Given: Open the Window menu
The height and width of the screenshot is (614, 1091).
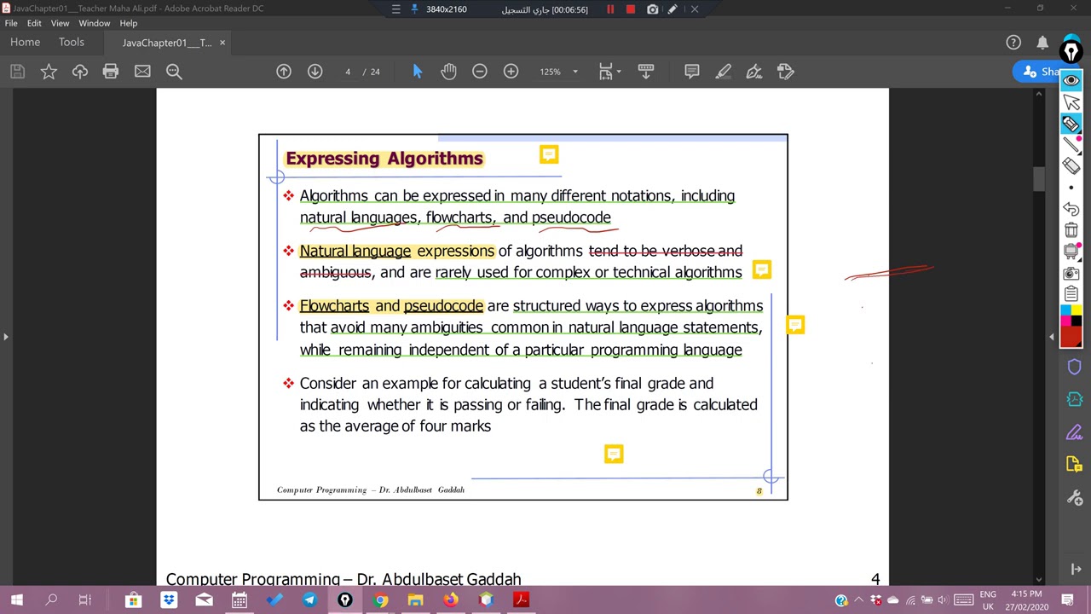Looking at the screenshot, I should point(94,23).
